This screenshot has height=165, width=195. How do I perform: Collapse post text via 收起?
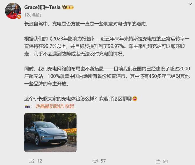click(69, 106)
